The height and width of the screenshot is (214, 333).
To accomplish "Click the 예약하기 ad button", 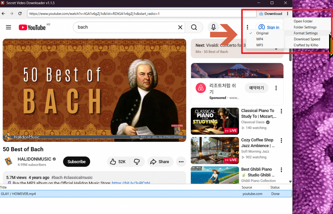I will pyautogui.click(x=256, y=88).
